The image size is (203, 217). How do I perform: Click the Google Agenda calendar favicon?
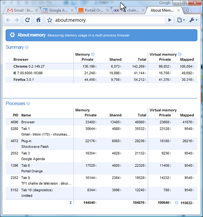(45, 10)
